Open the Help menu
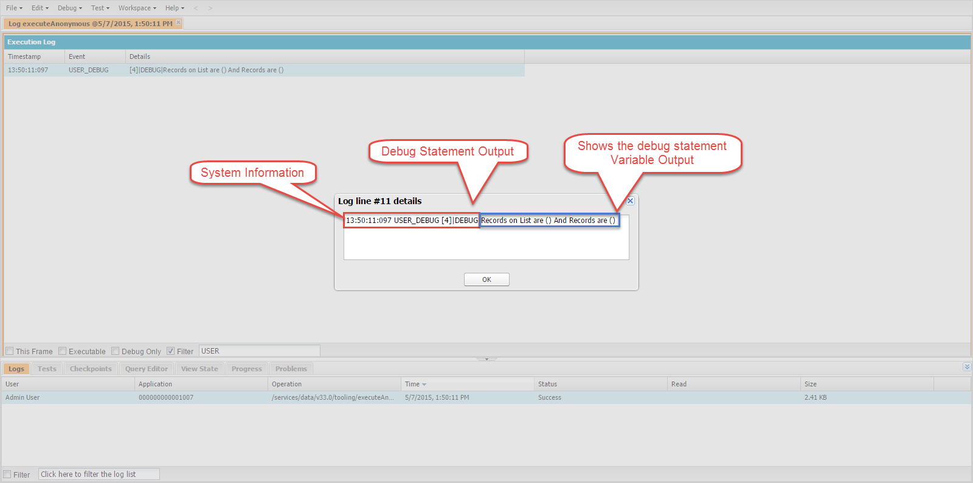Screen dimensions: 973x483 pos(175,8)
